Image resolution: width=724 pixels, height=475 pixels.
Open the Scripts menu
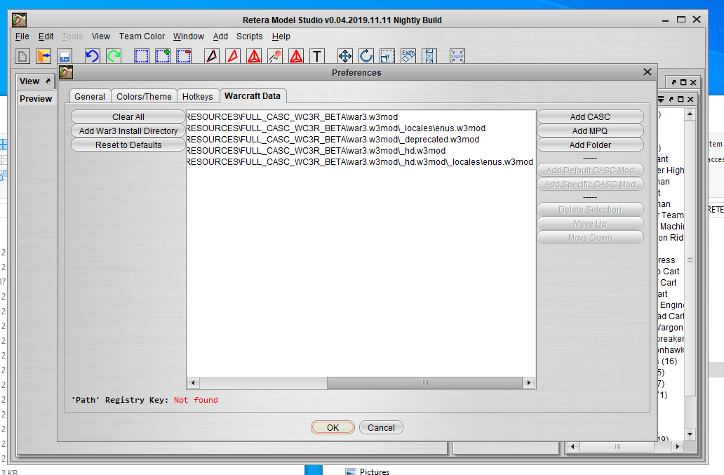point(249,36)
